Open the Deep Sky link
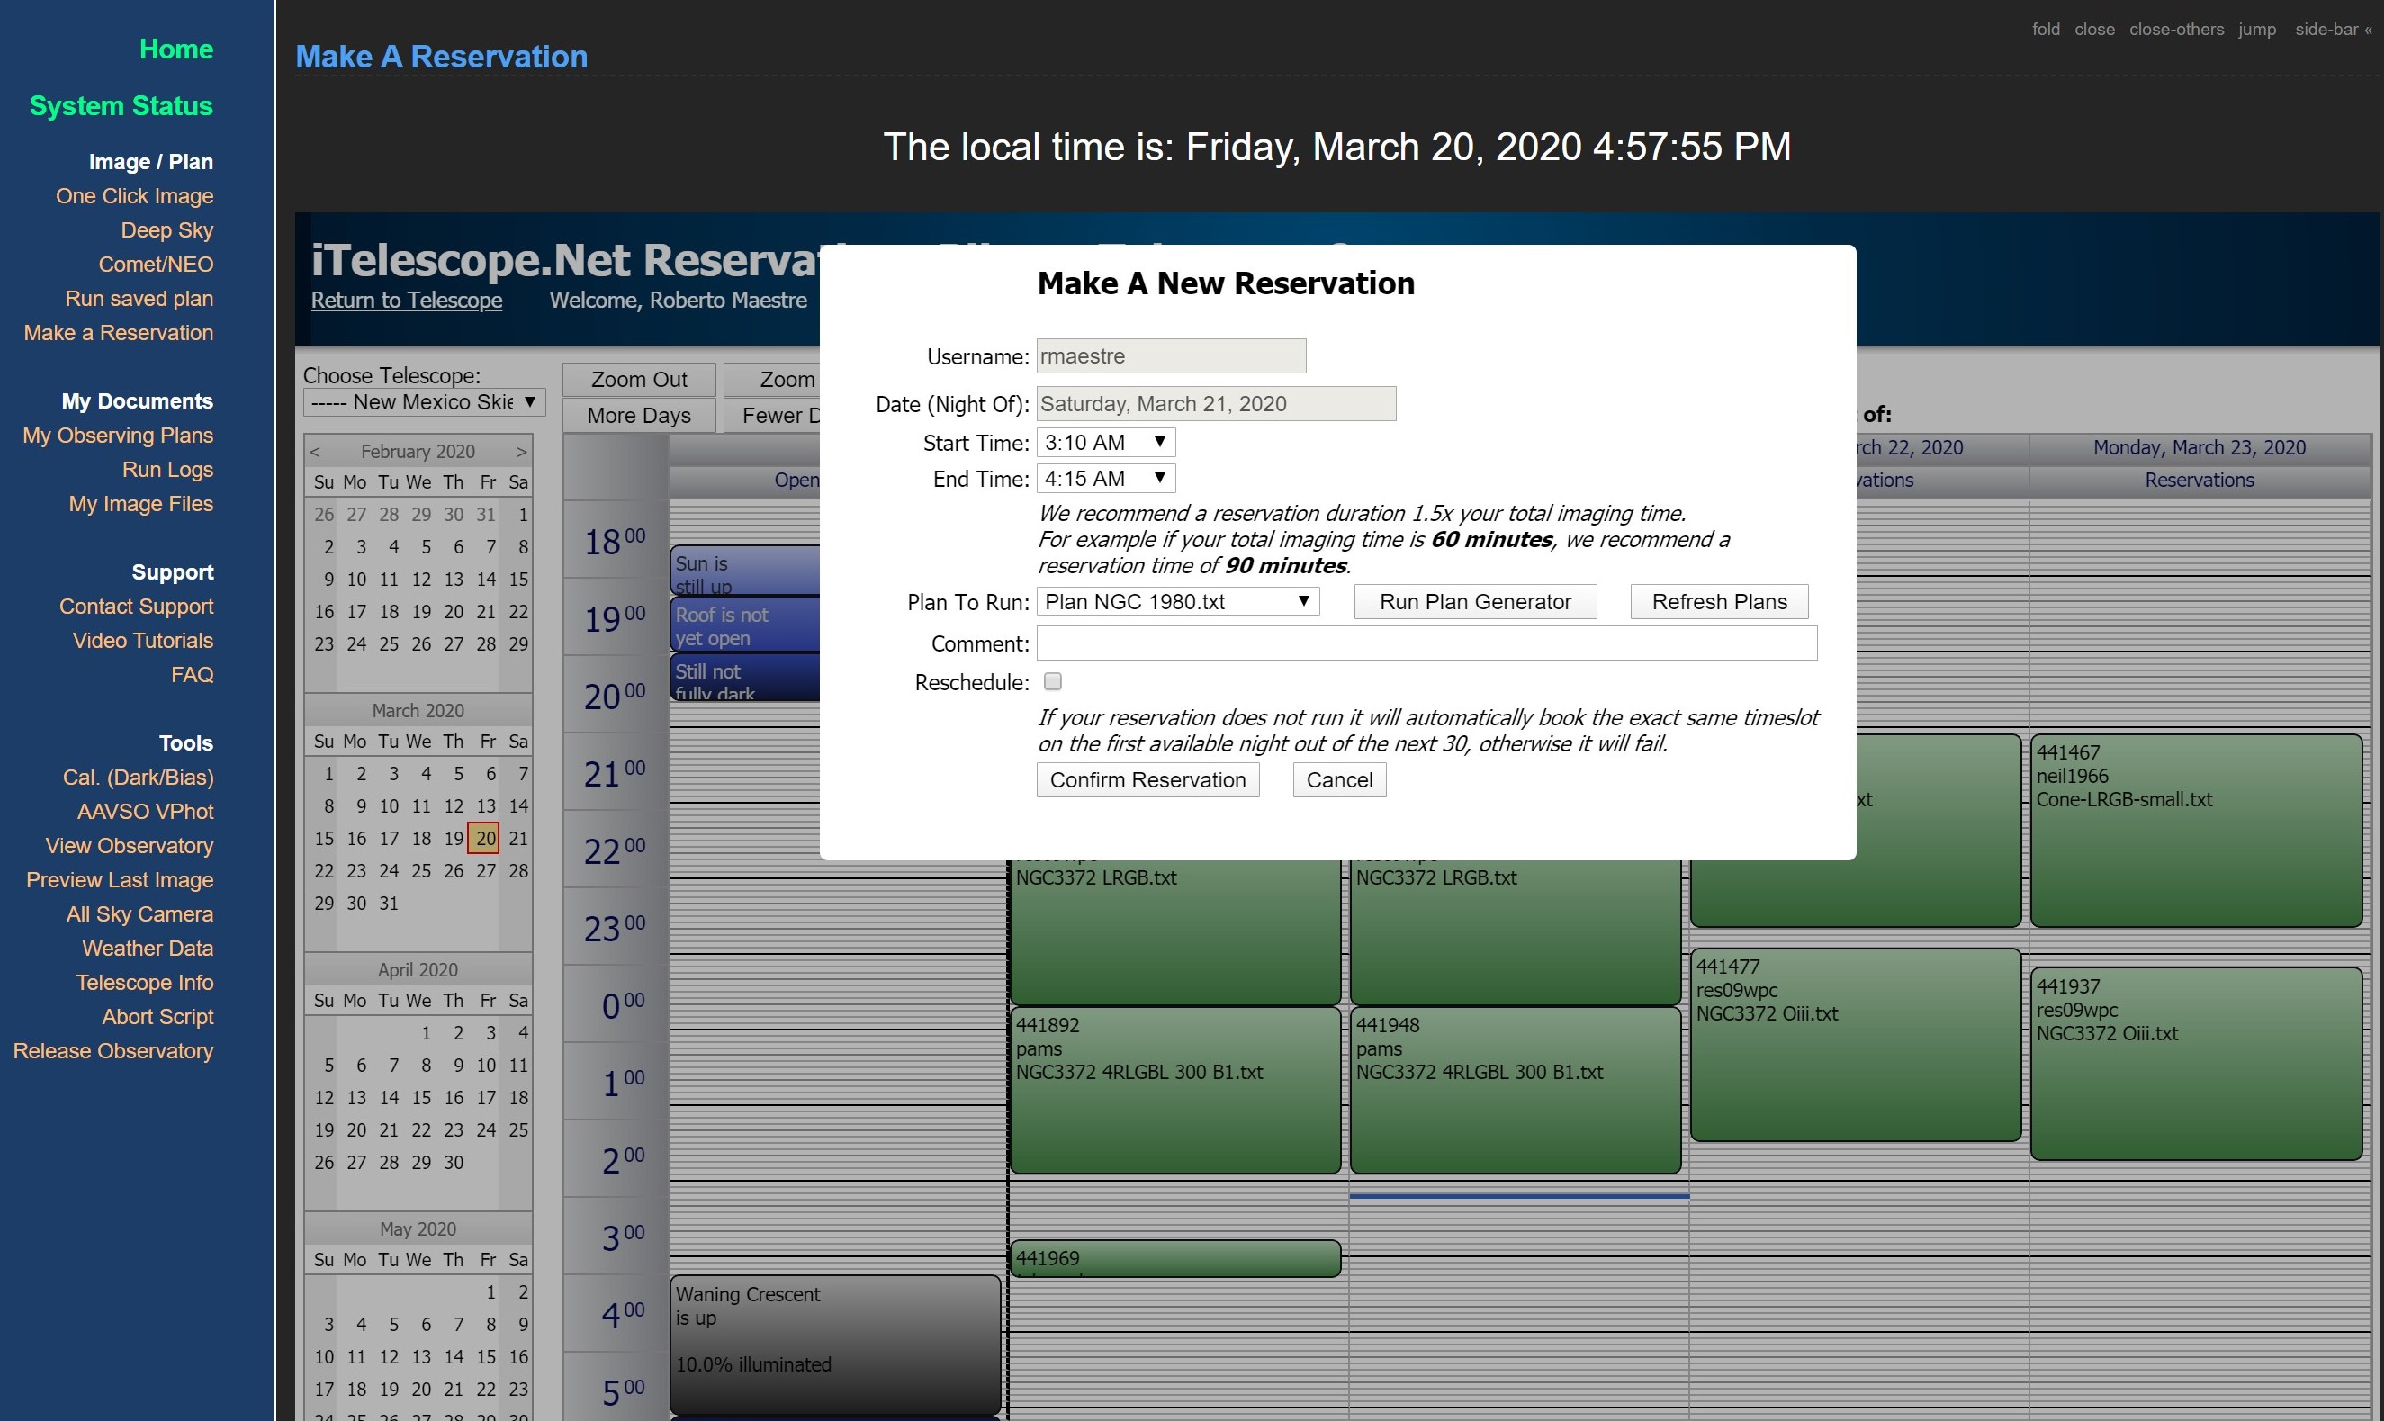The width and height of the screenshot is (2384, 1421). pyautogui.click(x=166, y=229)
